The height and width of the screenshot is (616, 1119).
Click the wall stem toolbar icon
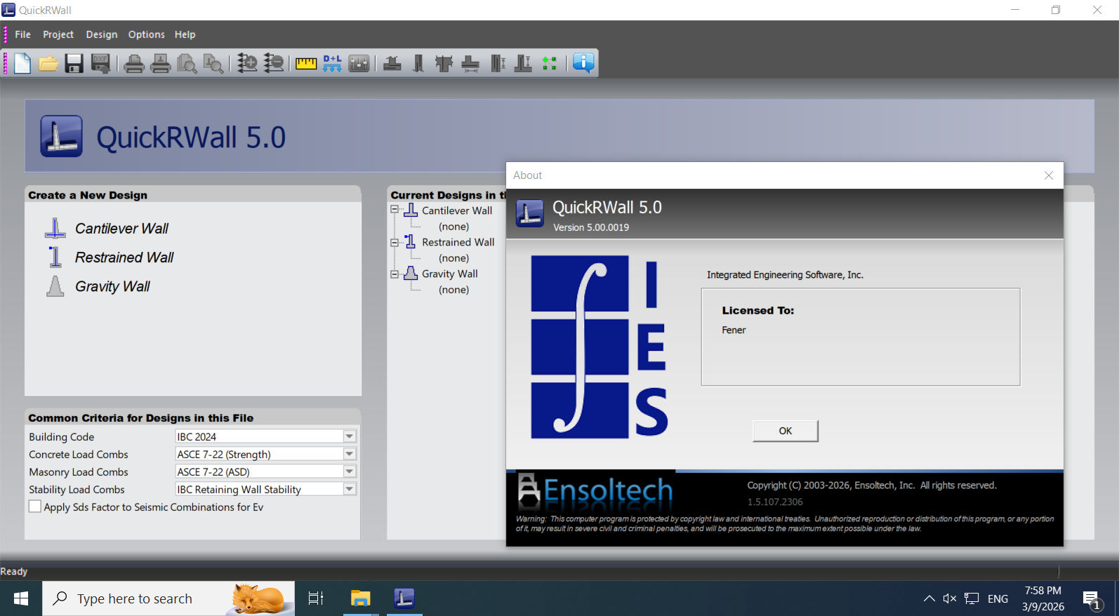(418, 63)
